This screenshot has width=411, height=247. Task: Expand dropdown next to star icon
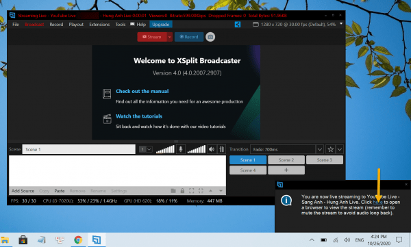tap(340, 149)
